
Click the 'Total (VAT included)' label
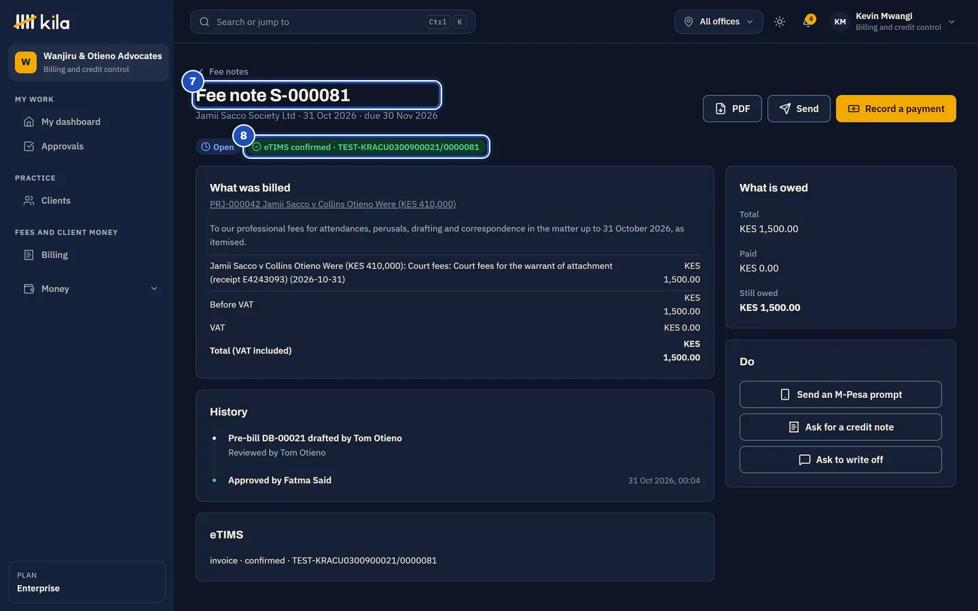click(x=251, y=351)
